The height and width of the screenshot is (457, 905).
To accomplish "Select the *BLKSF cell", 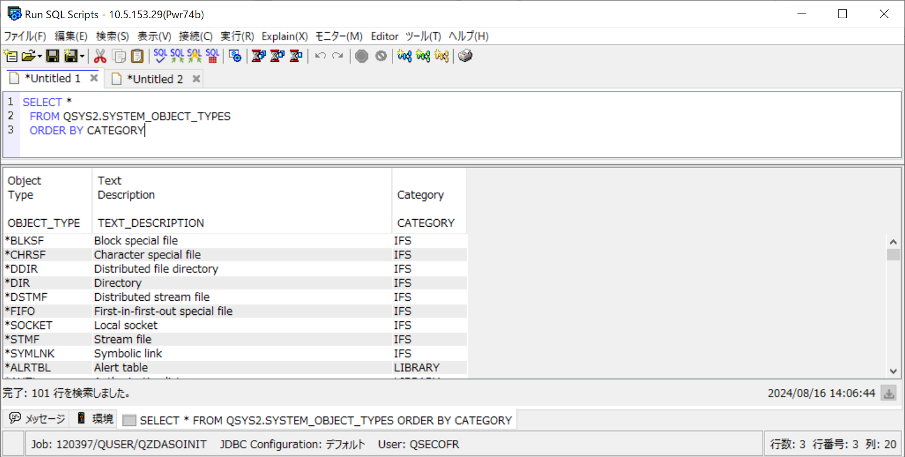I will coord(48,241).
